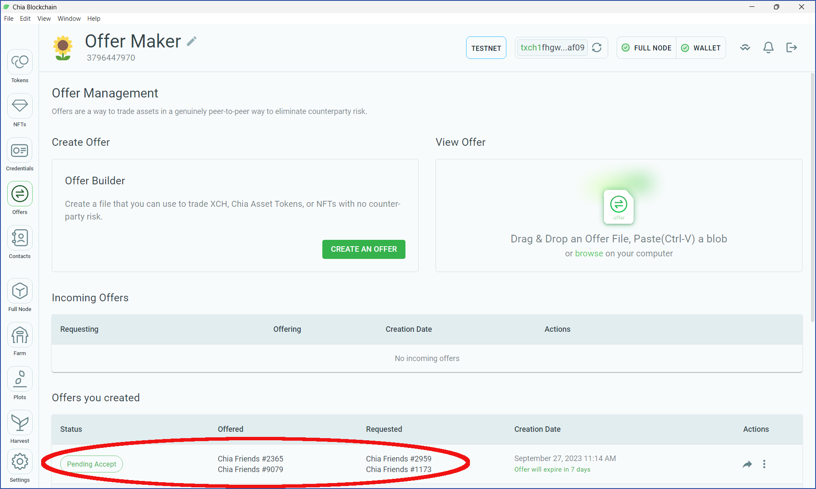Open more actions for Pending Accept offer
This screenshot has height=489, width=816.
(x=764, y=464)
